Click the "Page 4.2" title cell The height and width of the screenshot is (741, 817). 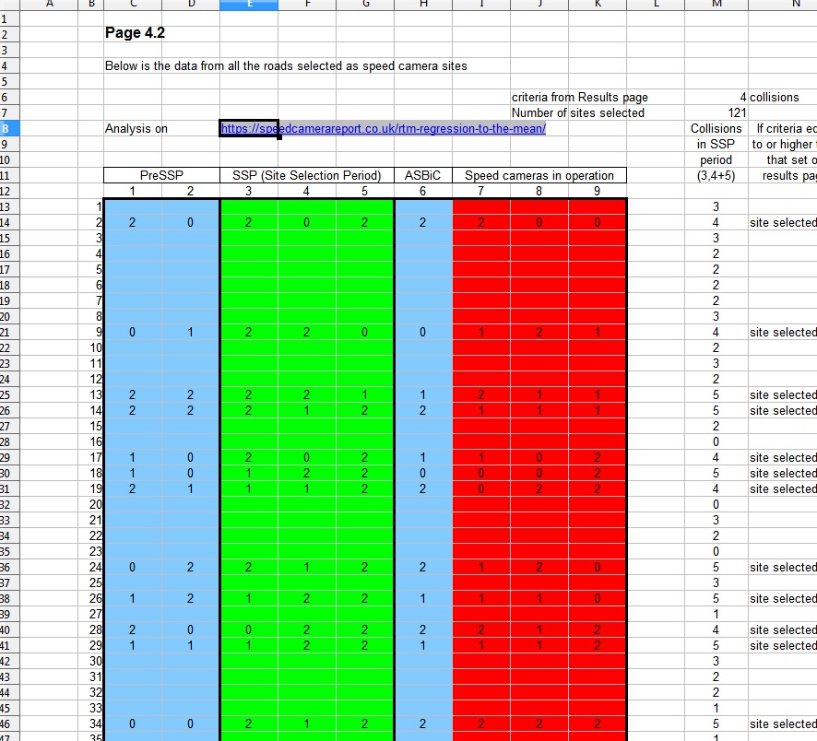tap(136, 34)
